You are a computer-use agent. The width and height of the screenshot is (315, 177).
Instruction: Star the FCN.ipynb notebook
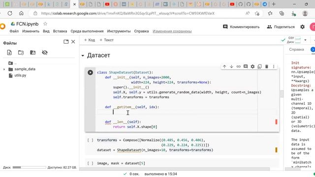45,24
